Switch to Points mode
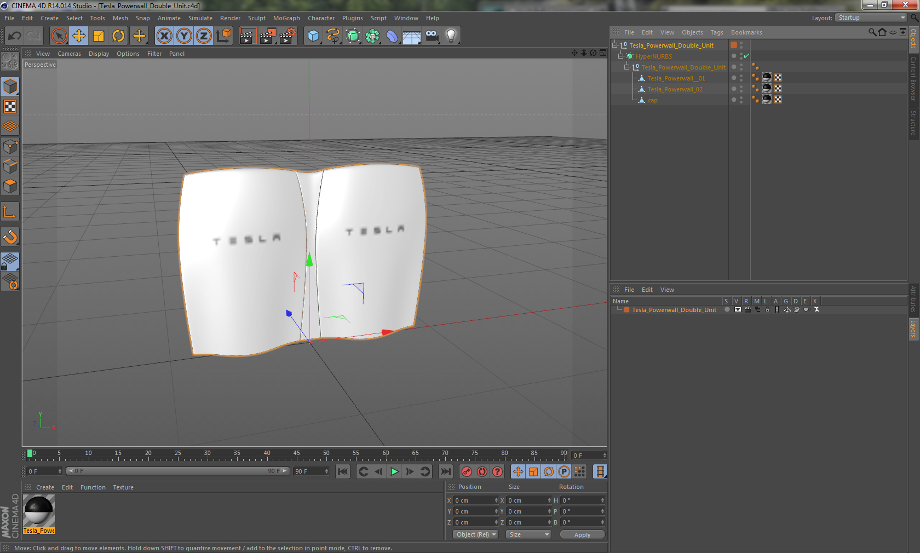Screen dimensions: 920x553 coord(10,146)
